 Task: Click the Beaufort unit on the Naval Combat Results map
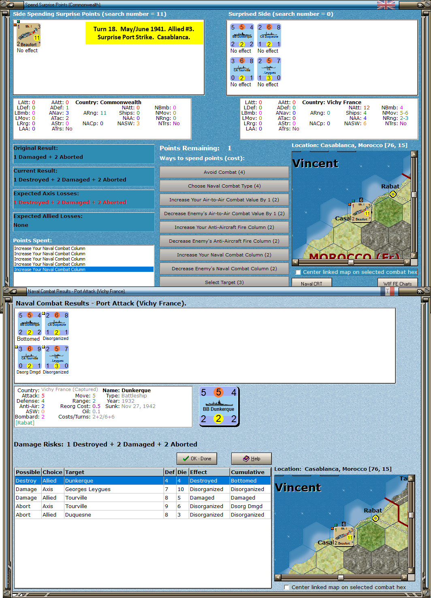click(x=344, y=536)
